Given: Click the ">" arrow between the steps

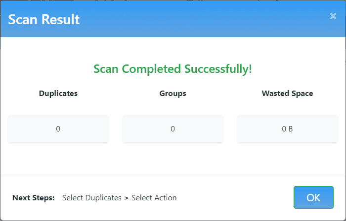Looking at the screenshot, I should pos(127,198).
